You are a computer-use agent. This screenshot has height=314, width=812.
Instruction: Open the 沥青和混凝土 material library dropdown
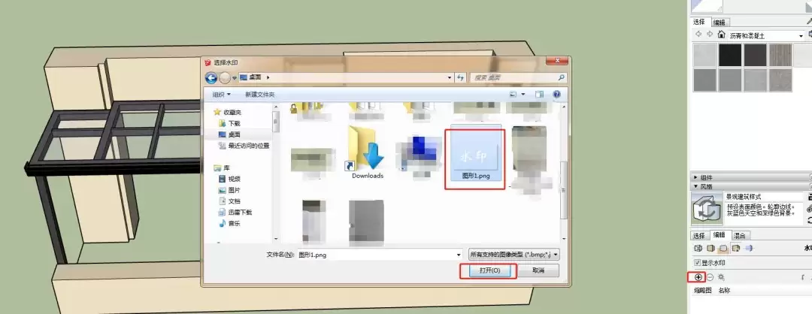[800, 35]
